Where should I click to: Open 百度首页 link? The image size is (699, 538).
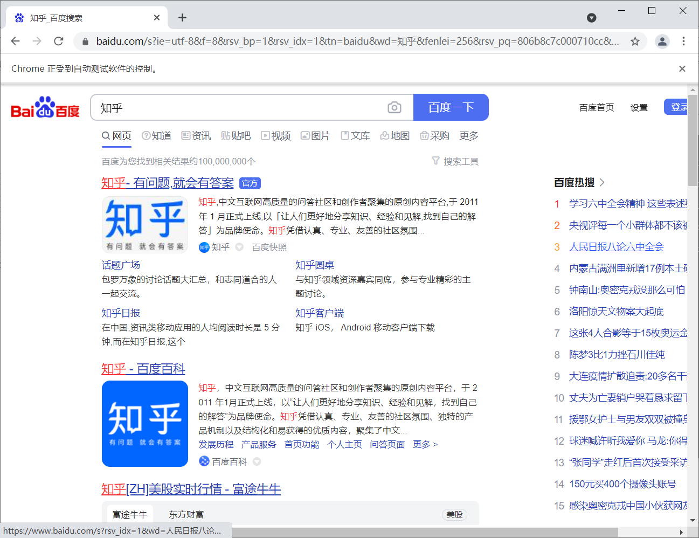pos(597,107)
